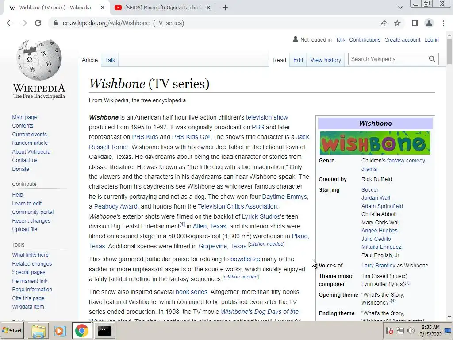Open the Contributions link
Viewport: 453px width, 340px height.
[x=365, y=39]
